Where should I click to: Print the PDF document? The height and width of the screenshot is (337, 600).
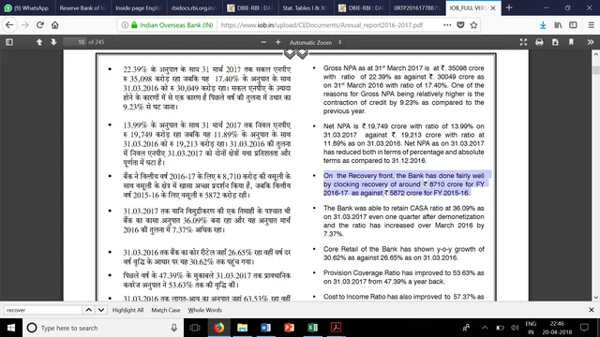[x=539, y=42]
